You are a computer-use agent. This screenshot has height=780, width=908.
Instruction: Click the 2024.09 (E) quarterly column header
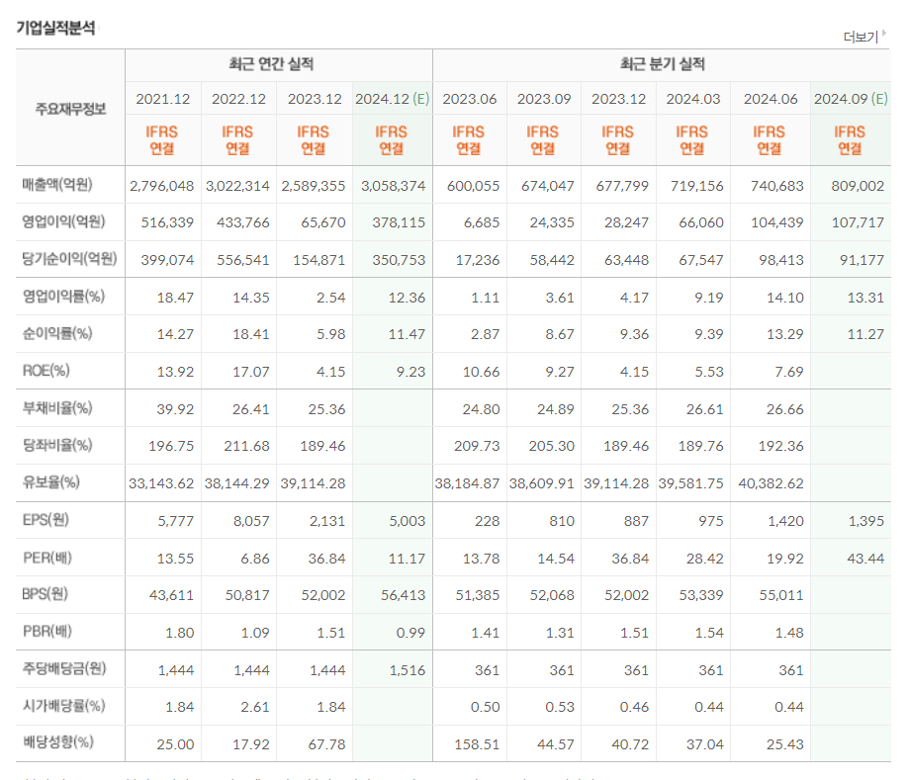pyautogui.click(x=850, y=99)
